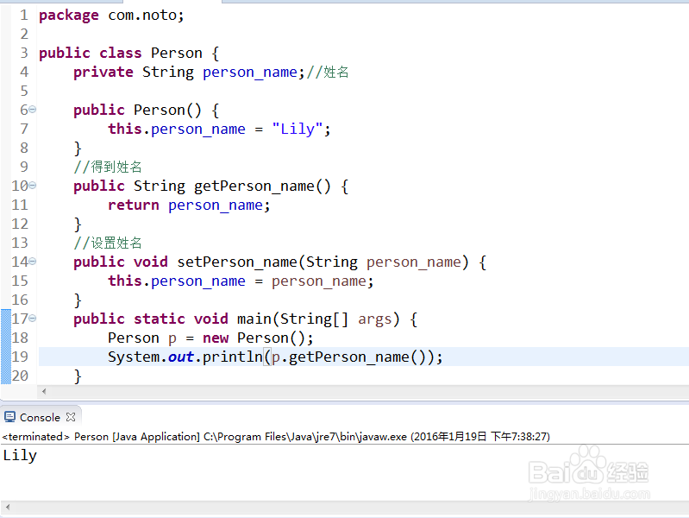Screen dimensions: 689x518
Task: Collapse the main method fold at line 17
Action: click(x=33, y=318)
